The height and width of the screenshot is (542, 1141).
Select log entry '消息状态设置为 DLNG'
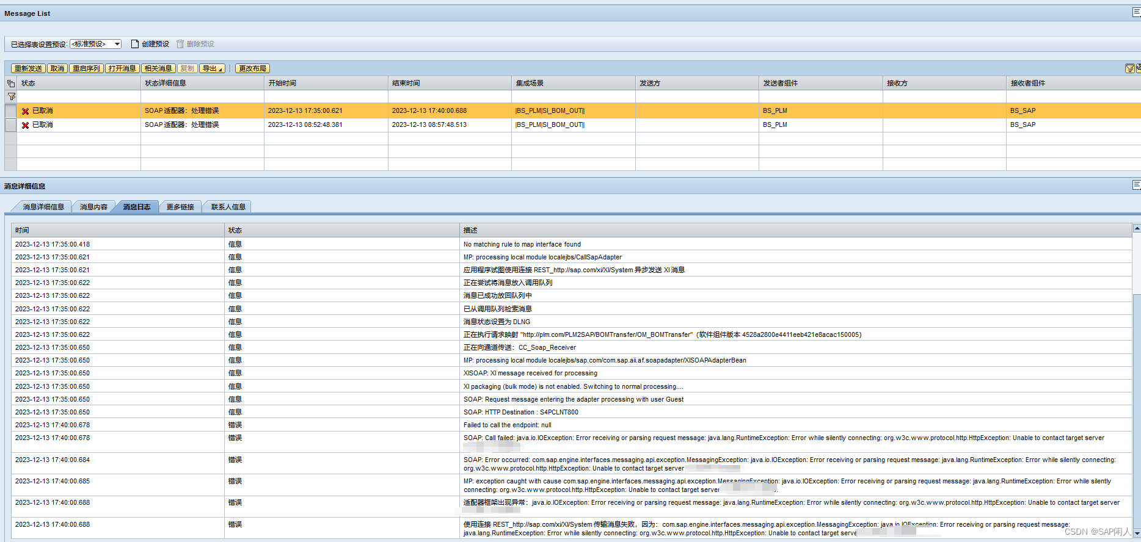(x=497, y=322)
